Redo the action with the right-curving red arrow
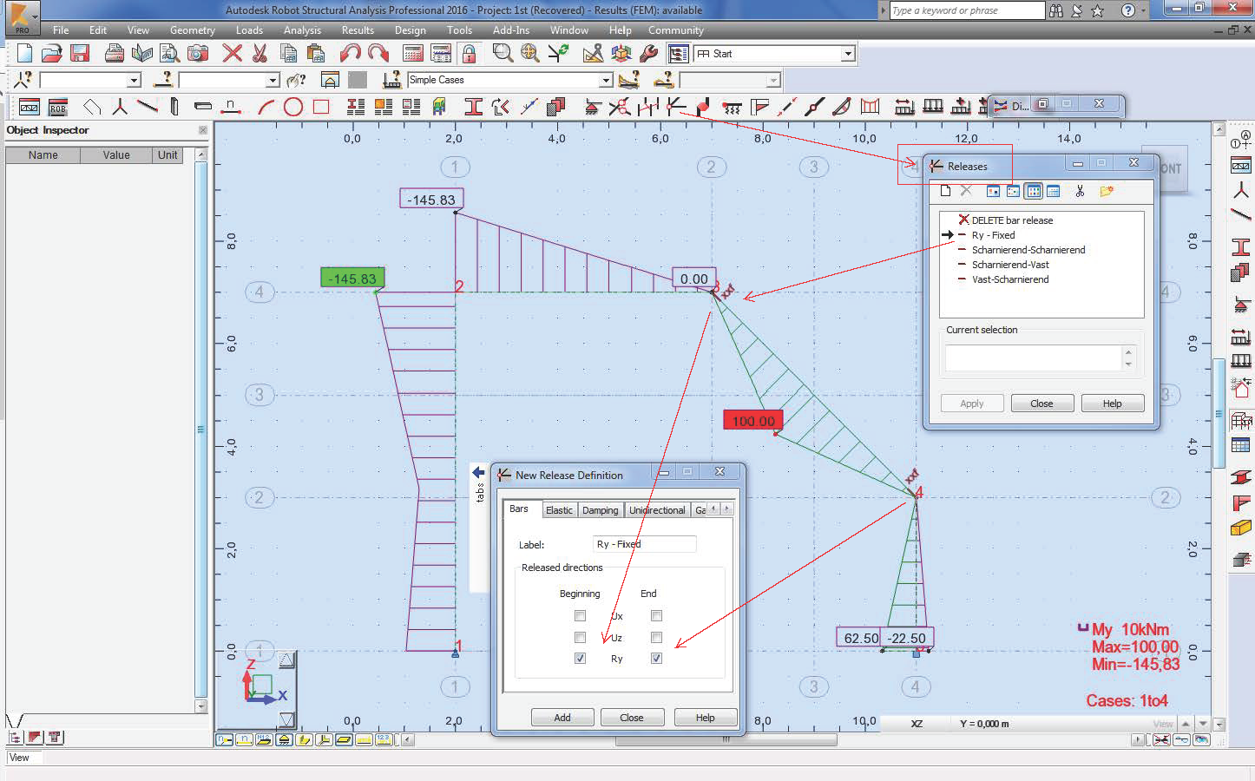 tap(378, 54)
